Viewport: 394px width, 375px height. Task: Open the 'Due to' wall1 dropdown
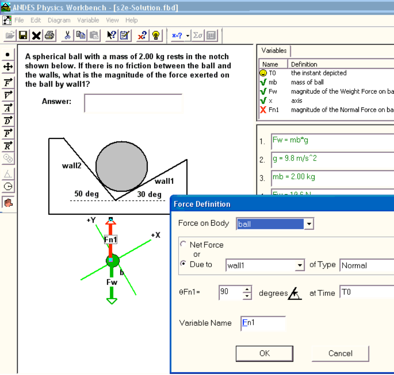[x=299, y=265]
